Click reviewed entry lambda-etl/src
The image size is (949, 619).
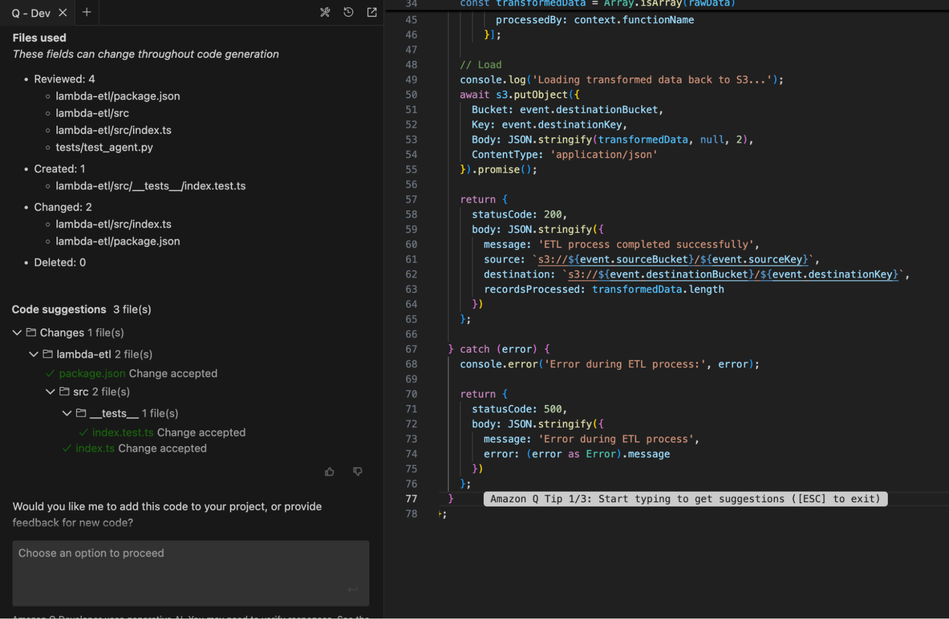(92, 113)
